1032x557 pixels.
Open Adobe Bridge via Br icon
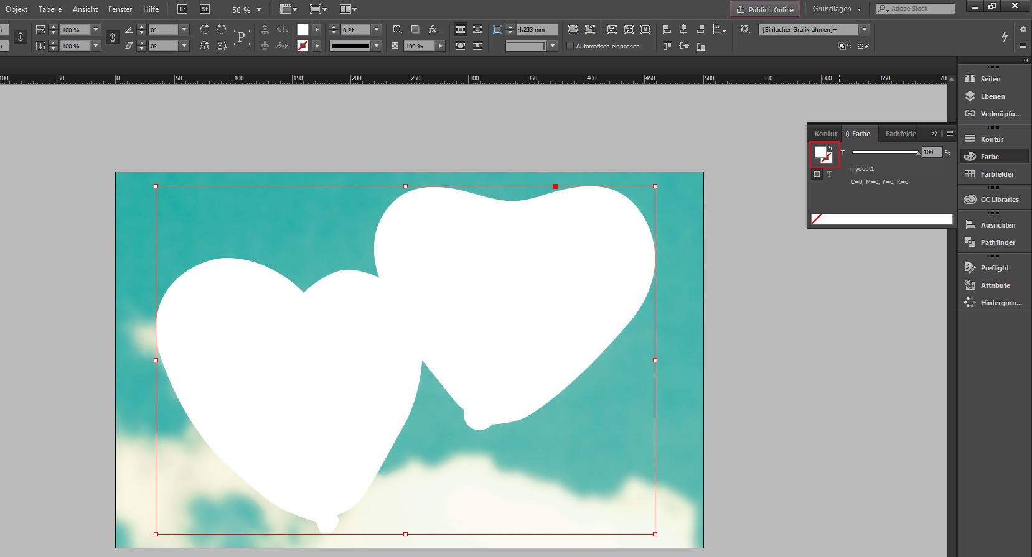point(182,9)
